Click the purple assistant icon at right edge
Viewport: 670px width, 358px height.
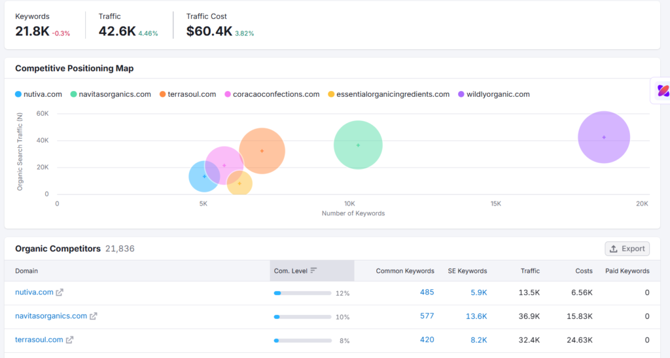(x=663, y=90)
